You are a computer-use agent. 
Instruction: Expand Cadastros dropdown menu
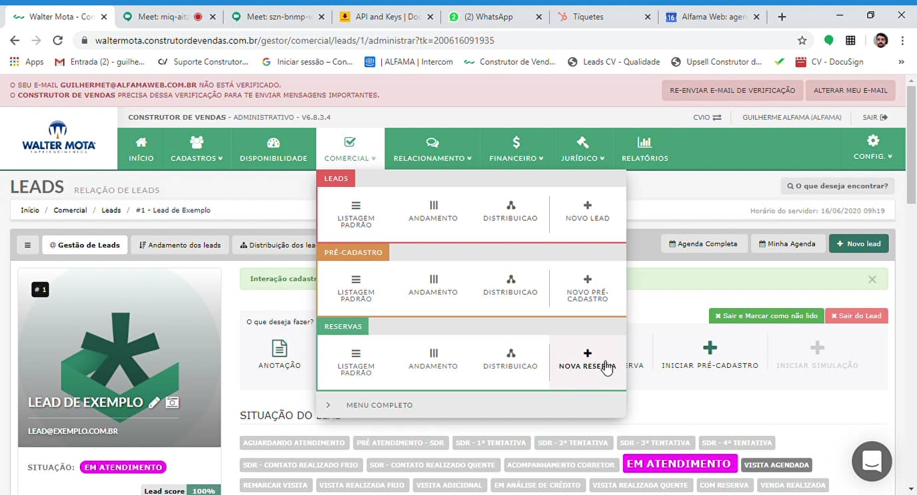[197, 149]
